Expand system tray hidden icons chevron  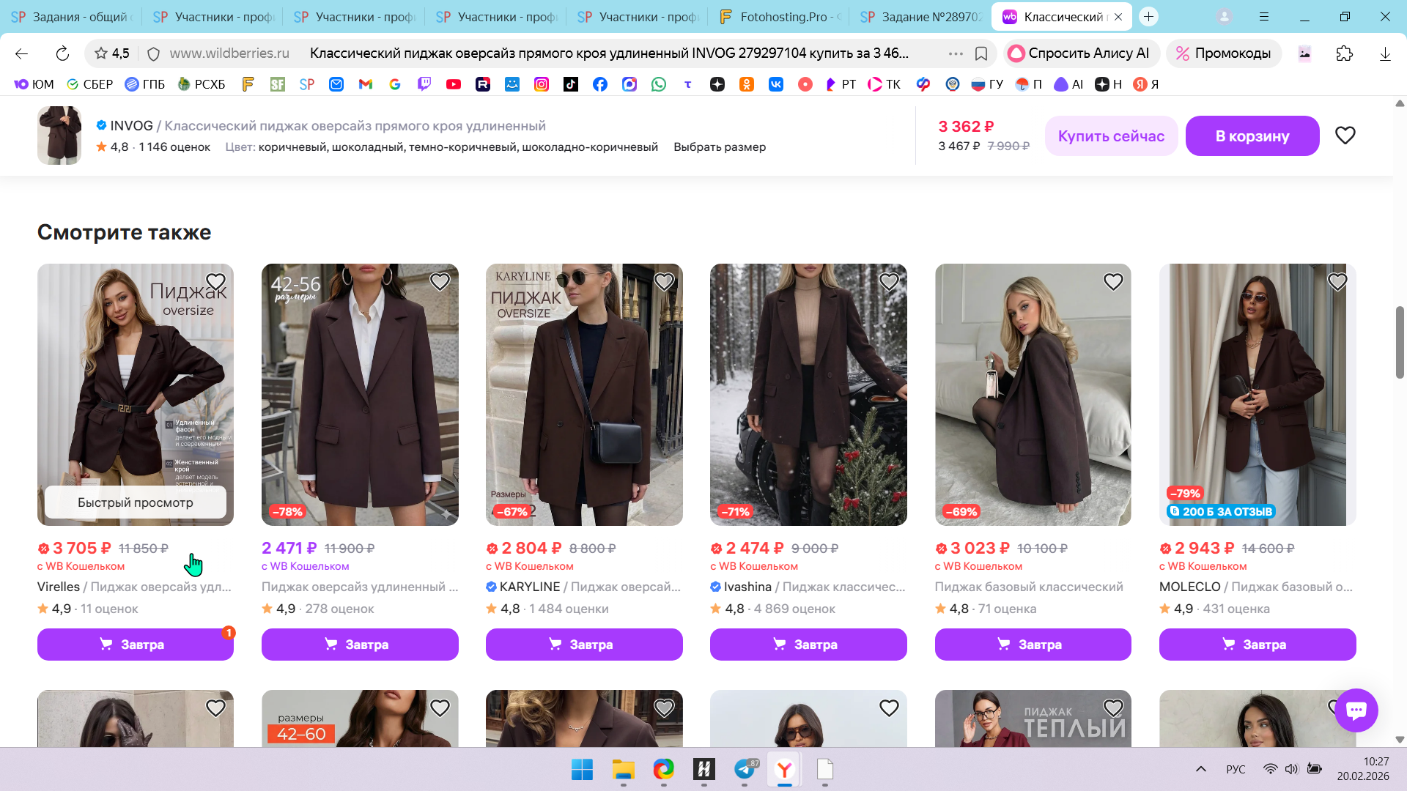[1200, 769]
